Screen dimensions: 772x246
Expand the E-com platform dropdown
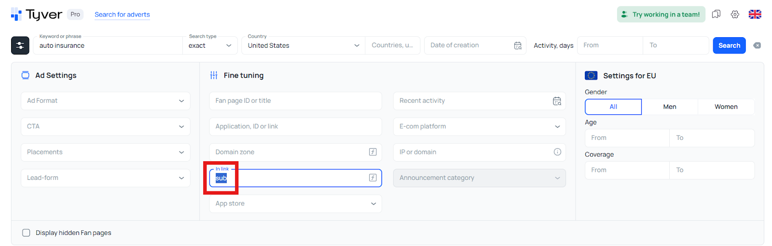click(479, 126)
